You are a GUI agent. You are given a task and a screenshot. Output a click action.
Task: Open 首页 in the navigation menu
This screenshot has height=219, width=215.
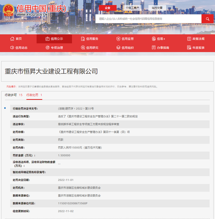(19, 39)
